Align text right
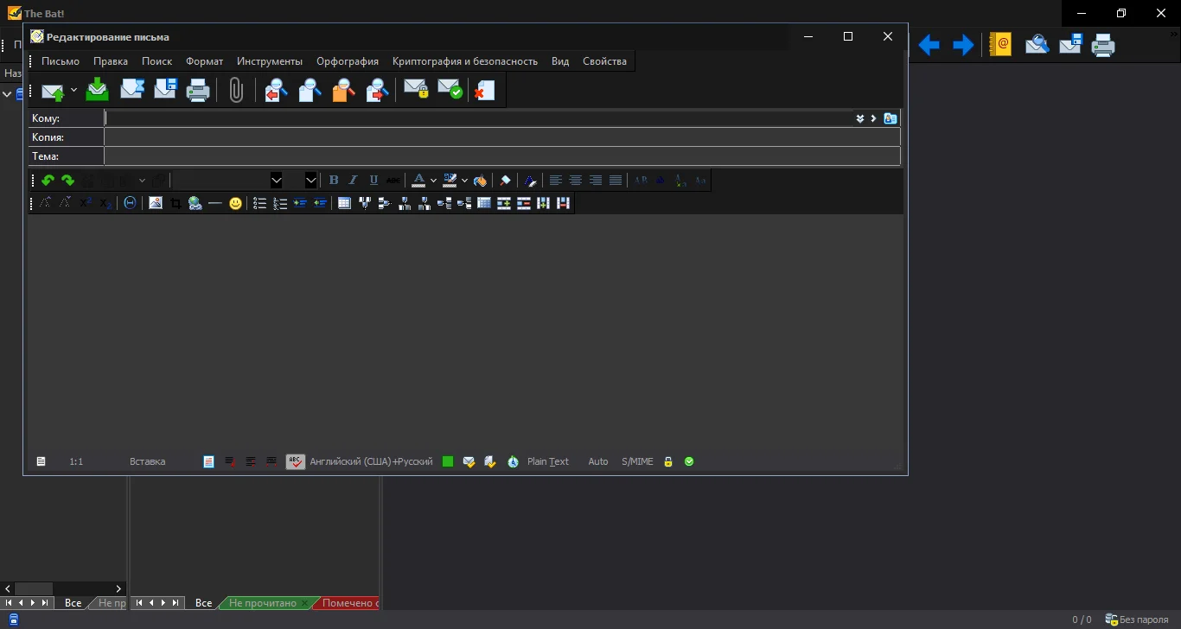Viewport: 1181px width, 629px height. [x=596, y=181]
